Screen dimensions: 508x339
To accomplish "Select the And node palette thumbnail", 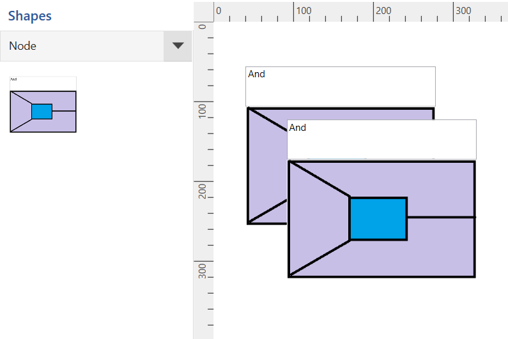I will pyautogui.click(x=43, y=105).
